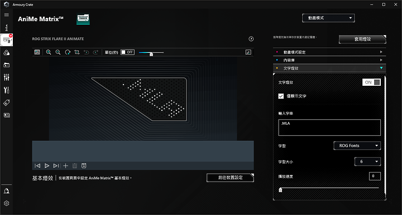Viewport: 402px width, 215px height.
Task: Click the 套用燈效 apply button
Action: point(362,39)
